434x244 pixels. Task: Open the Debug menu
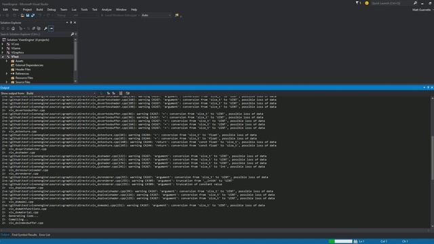pyautogui.click(x=52, y=9)
